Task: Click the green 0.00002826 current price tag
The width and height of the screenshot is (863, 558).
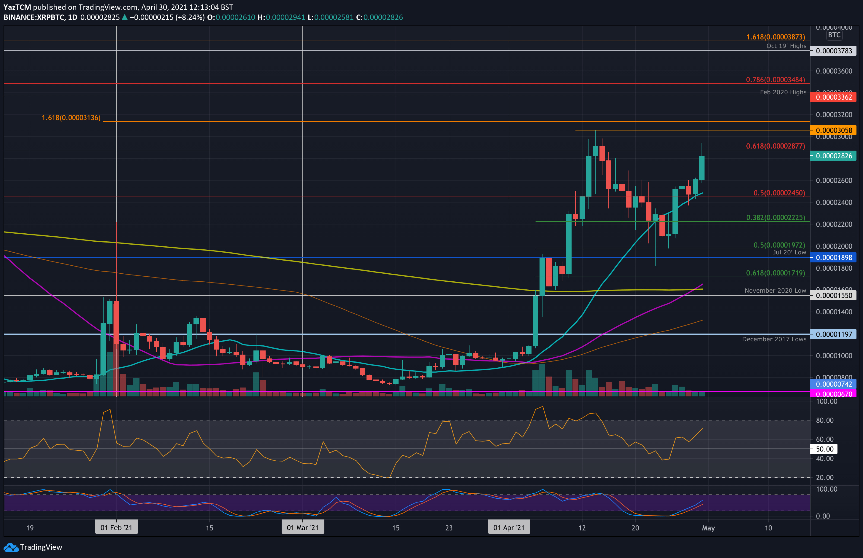Action: [834, 156]
